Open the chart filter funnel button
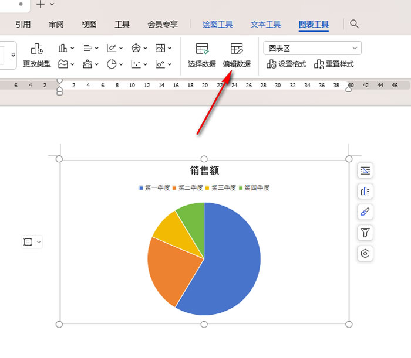411x358 pixels. (x=365, y=233)
